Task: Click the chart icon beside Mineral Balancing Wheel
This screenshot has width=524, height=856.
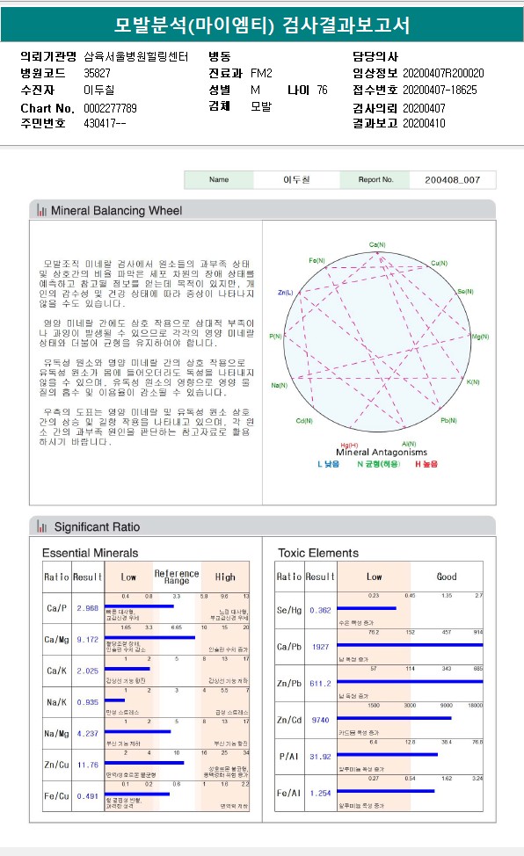Action: [x=41, y=210]
